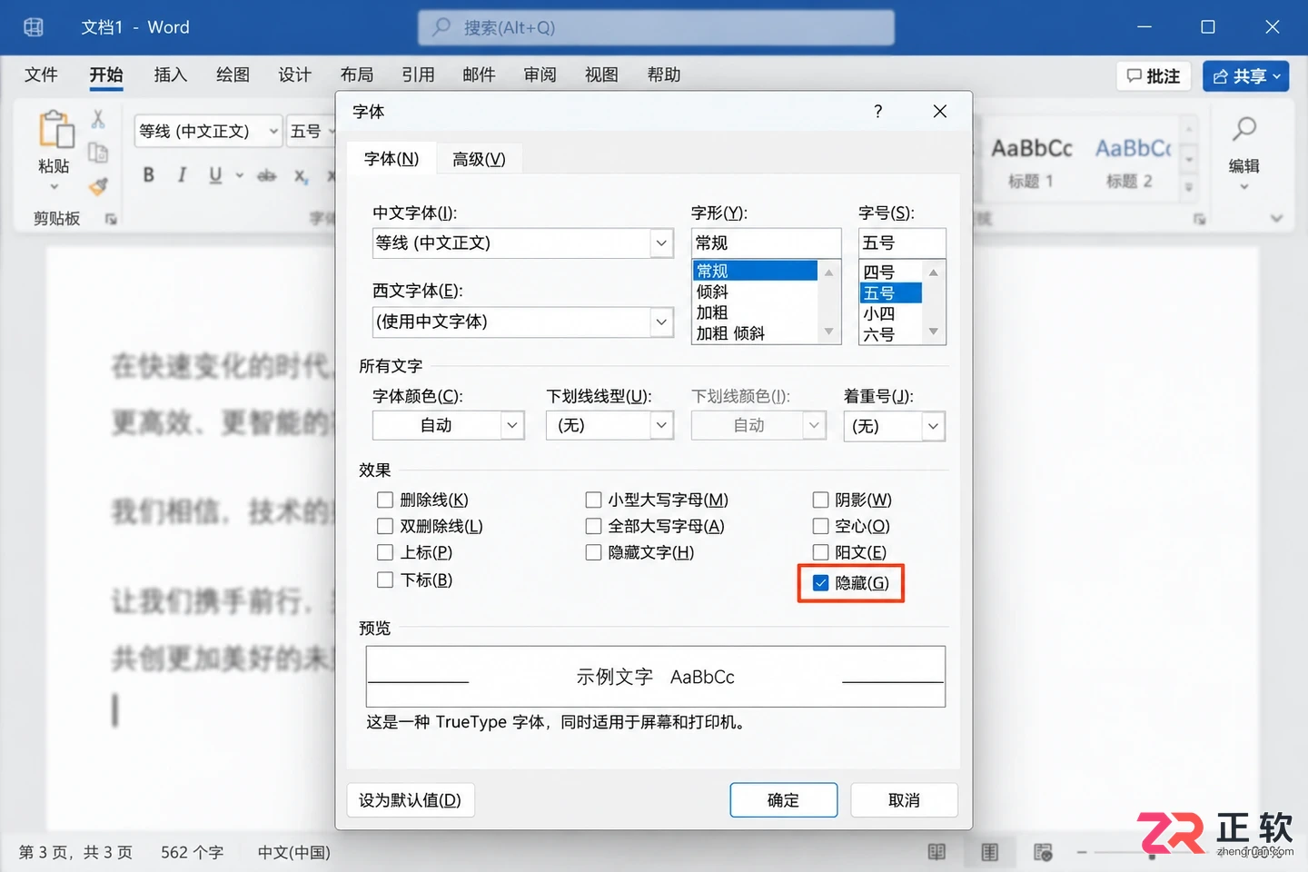Click the Copy icon in clipboard group
The image size is (1308, 872).
98,153
